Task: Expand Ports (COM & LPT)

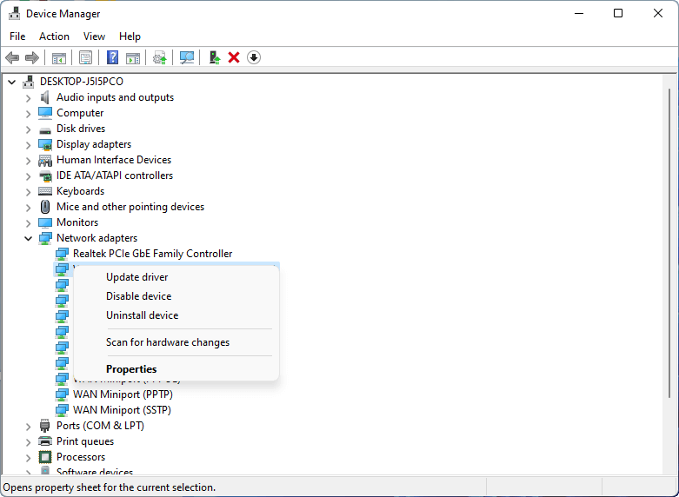Action: coord(28,427)
